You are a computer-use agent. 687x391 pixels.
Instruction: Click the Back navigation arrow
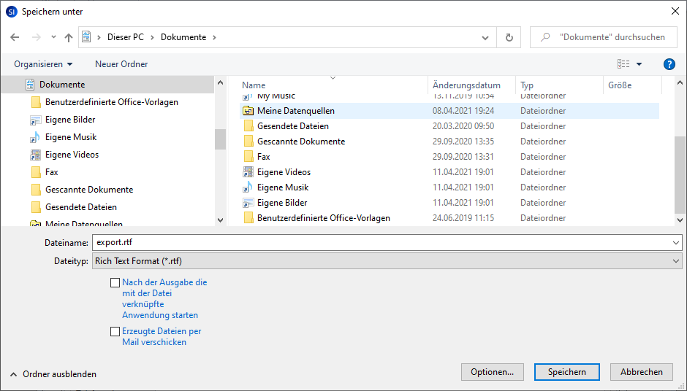click(x=15, y=37)
